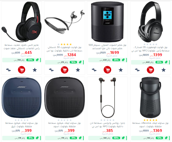Compare the Bose QuietComfort 35 headphones
The image size is (172, 142).
tap(137, 70)
